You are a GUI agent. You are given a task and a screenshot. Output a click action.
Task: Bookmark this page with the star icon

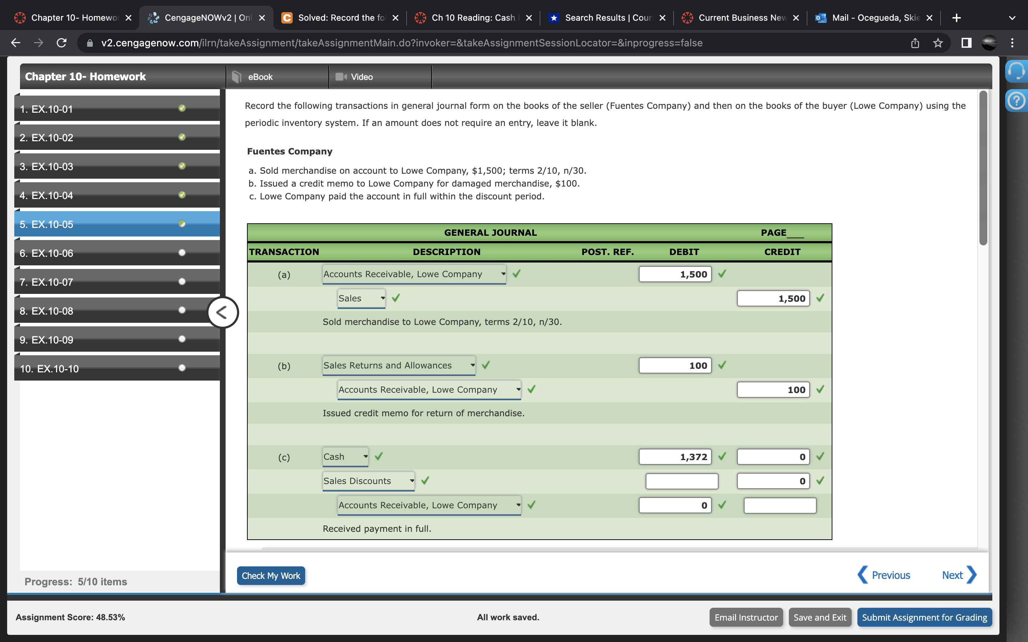tap(938, 43)
